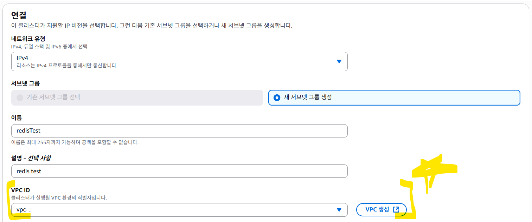Click the 설명 field containing redis test
The image size is (532, 222).
(179, 171)
